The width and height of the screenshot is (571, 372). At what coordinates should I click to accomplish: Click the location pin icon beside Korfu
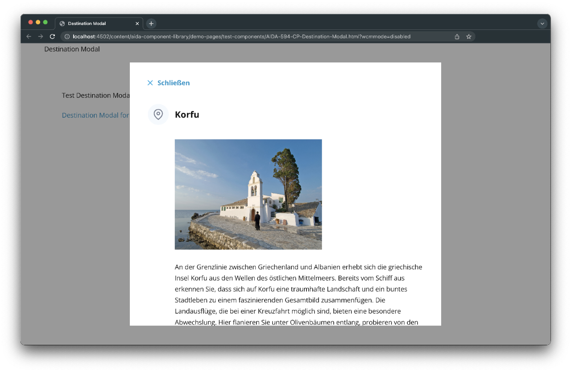tap(158, 115)
